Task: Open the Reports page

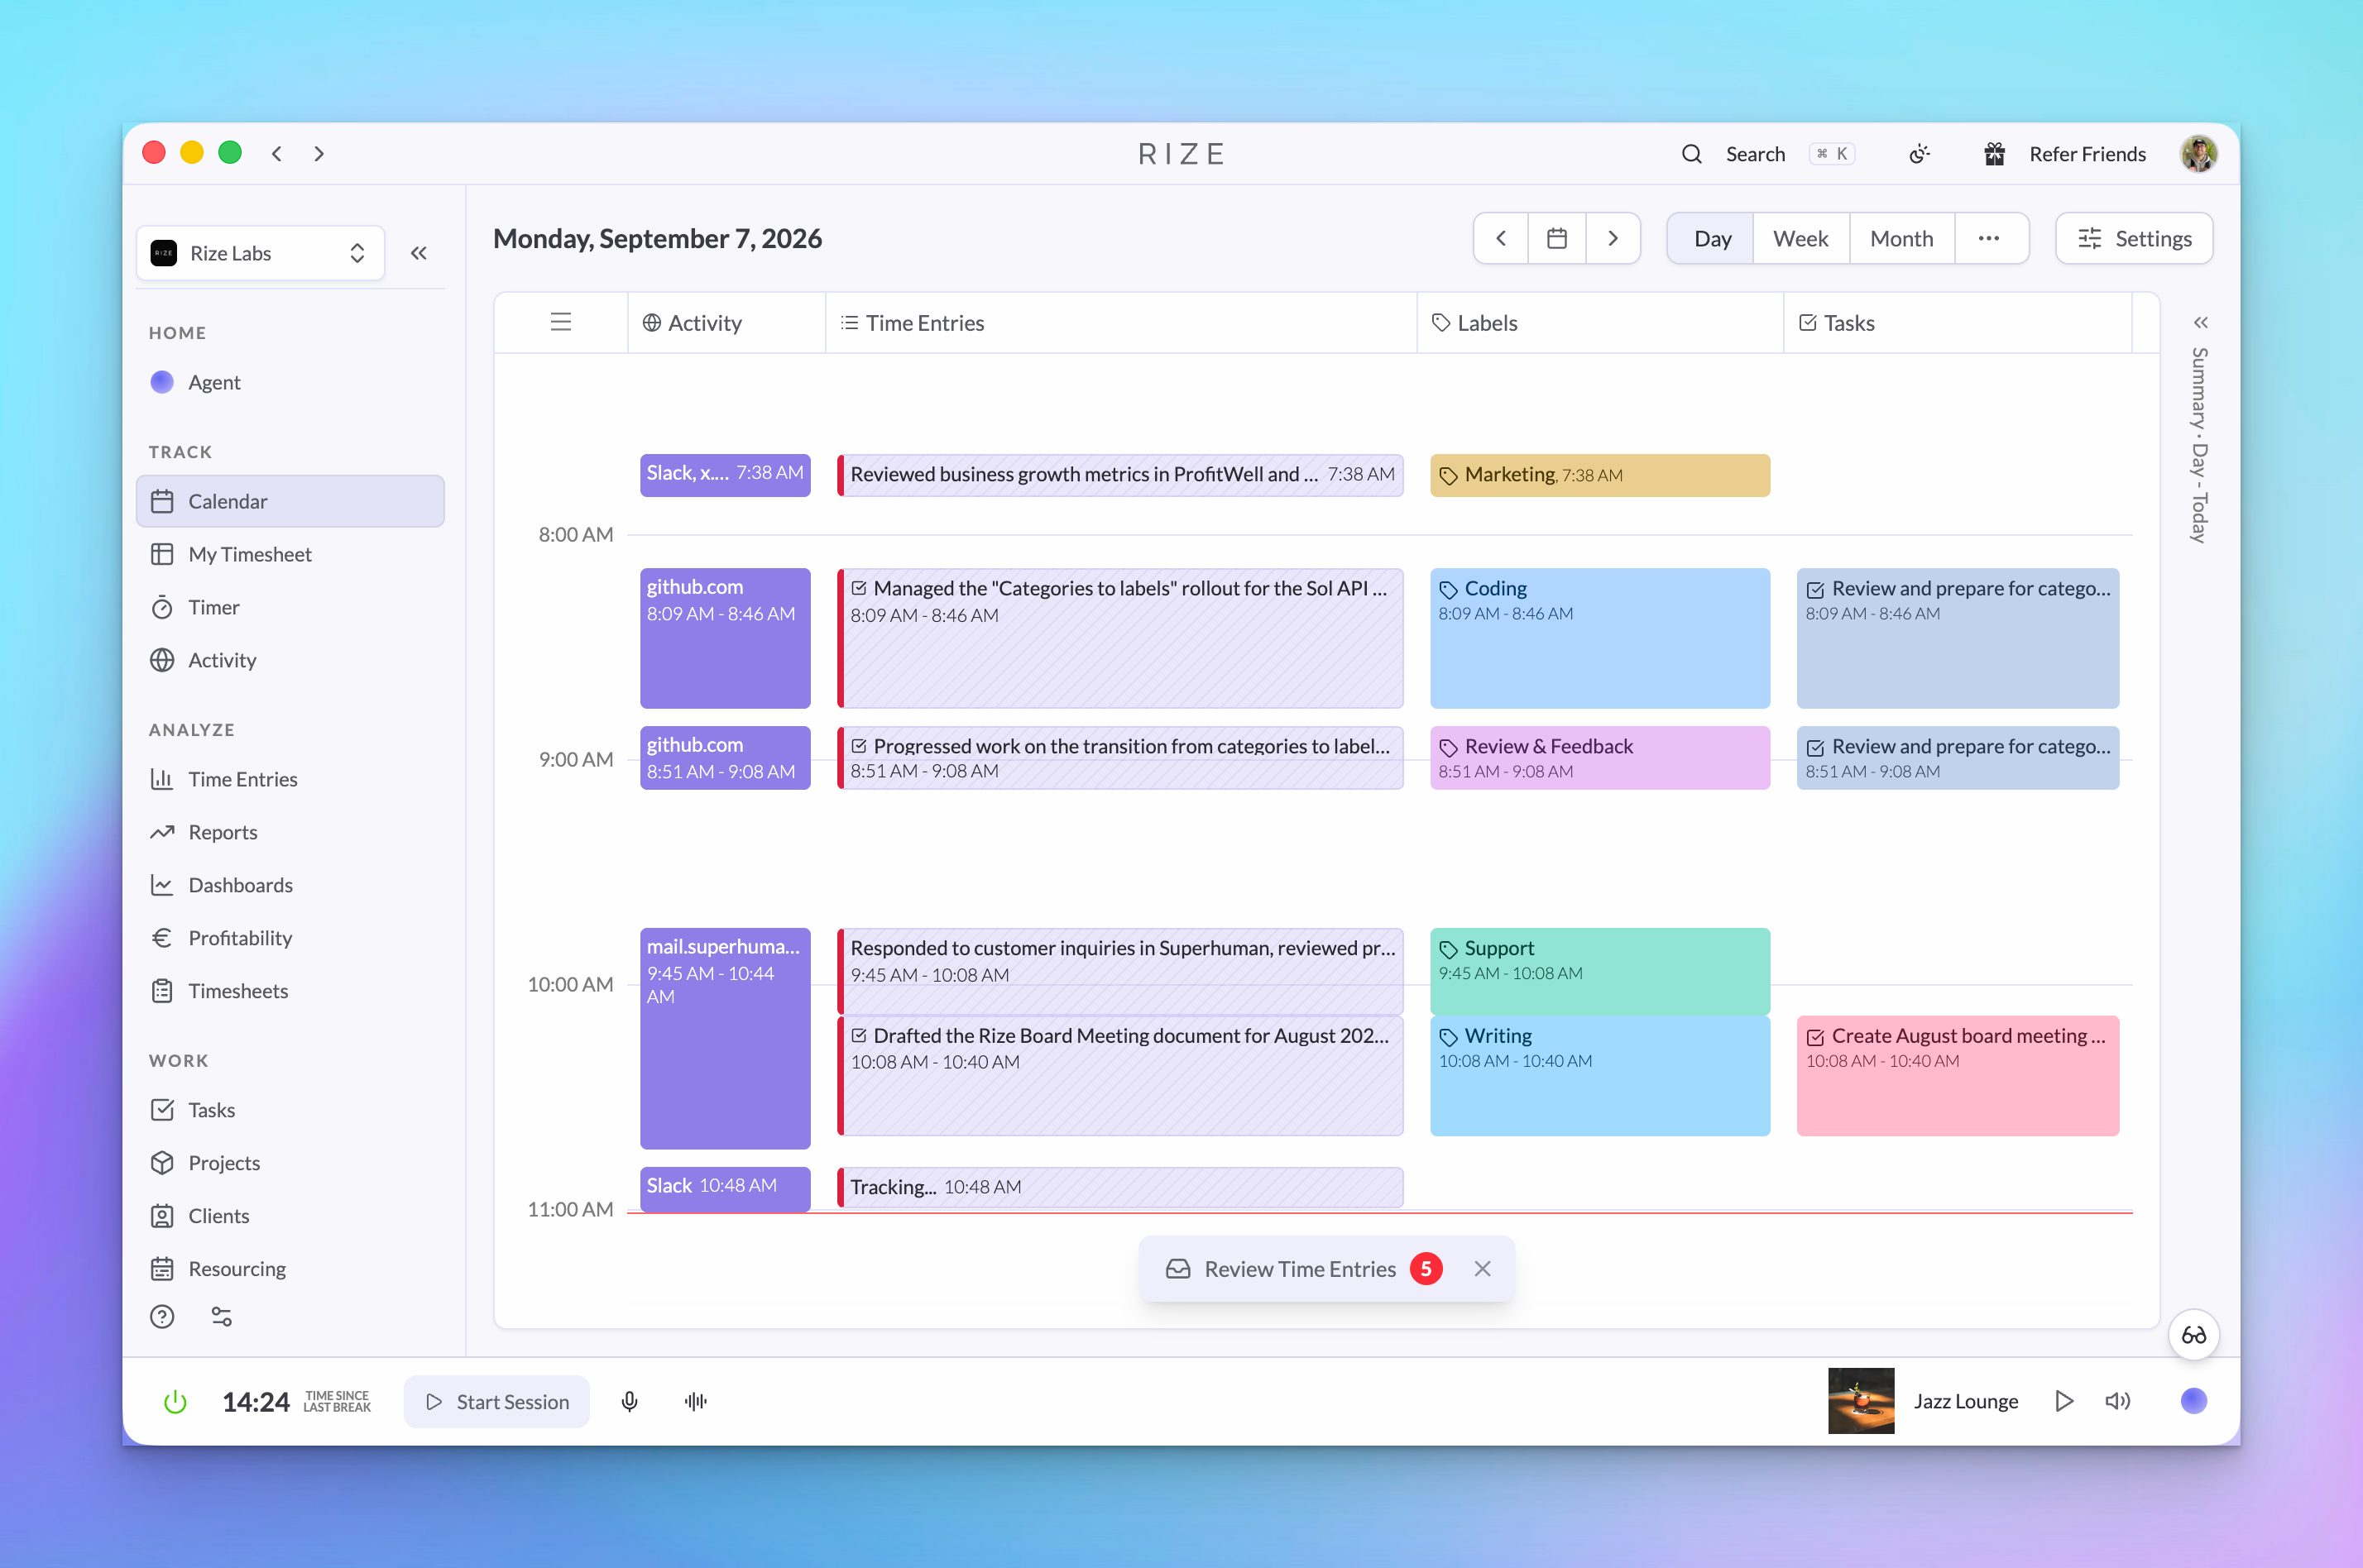Action: click(290, 832)
